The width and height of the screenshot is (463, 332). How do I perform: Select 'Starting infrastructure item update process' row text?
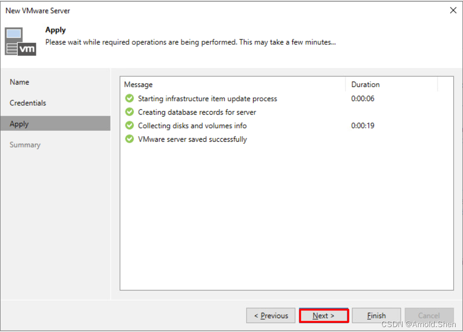(x=207, y=99)
